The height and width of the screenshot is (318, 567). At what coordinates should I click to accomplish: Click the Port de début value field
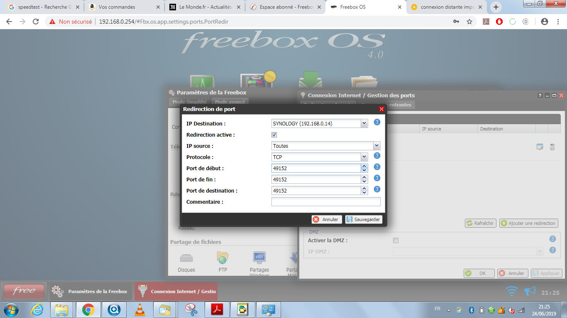pyautogui.click(x=316, y=168)
